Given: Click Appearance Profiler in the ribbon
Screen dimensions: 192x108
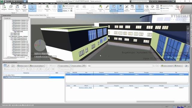Looking at the screenshot, I should (167, 6).
